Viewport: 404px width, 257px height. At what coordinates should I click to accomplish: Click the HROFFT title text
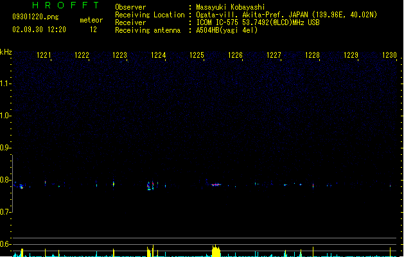pos(66,5)
